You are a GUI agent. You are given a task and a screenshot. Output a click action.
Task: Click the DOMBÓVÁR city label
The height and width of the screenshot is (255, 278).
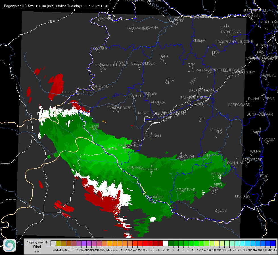point(212,155)
